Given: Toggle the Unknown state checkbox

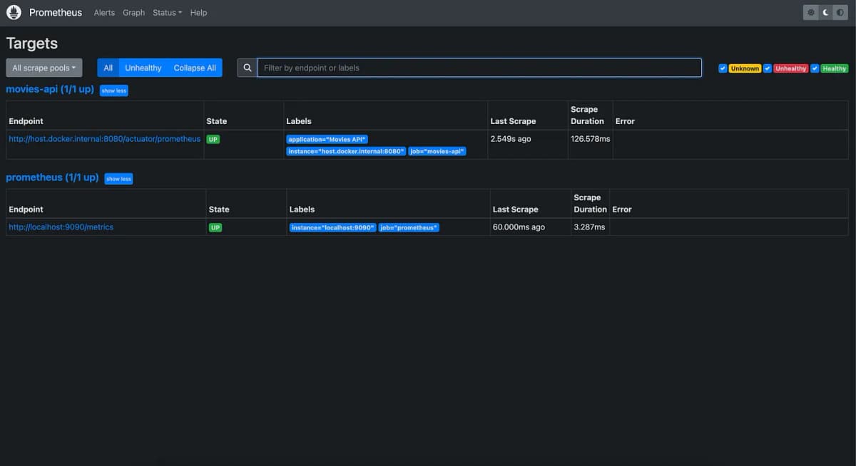Looking at the screenshot, I should [x=723, y=68].
